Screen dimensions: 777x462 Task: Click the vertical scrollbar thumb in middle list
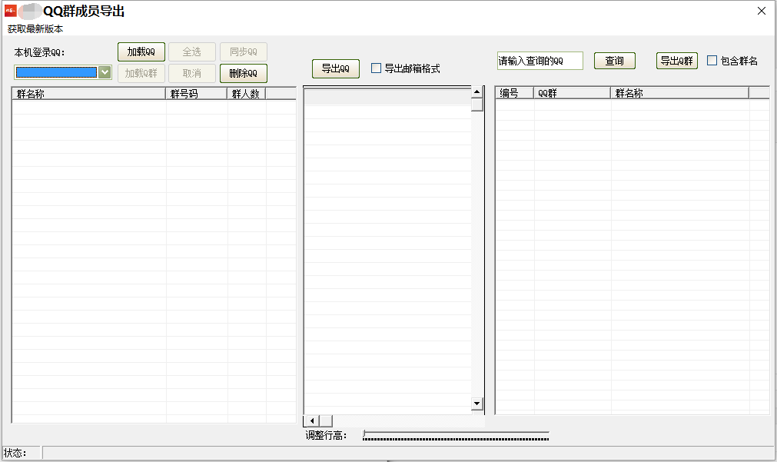[x=476, y=105]
